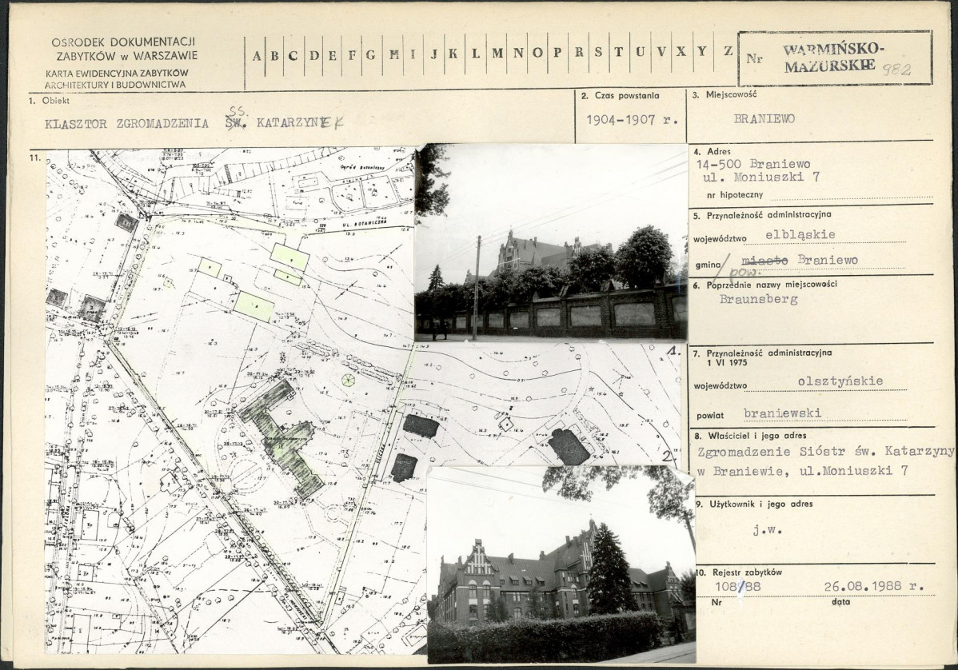Image resolution: width=958 pixels, height=670 pixels.
Task: Select letter K in the alphabet strip
Action: (x=453, y=54)
